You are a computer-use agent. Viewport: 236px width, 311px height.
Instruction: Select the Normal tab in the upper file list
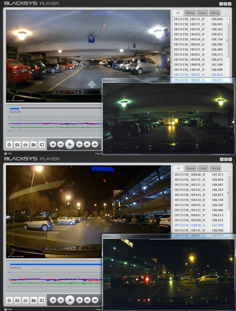[190, 13]
